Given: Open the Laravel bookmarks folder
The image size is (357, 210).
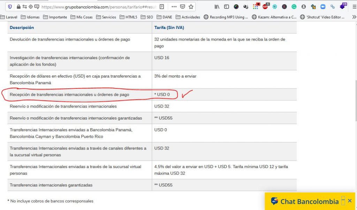Looking at the screenshot, I should [x=9, y=17].
